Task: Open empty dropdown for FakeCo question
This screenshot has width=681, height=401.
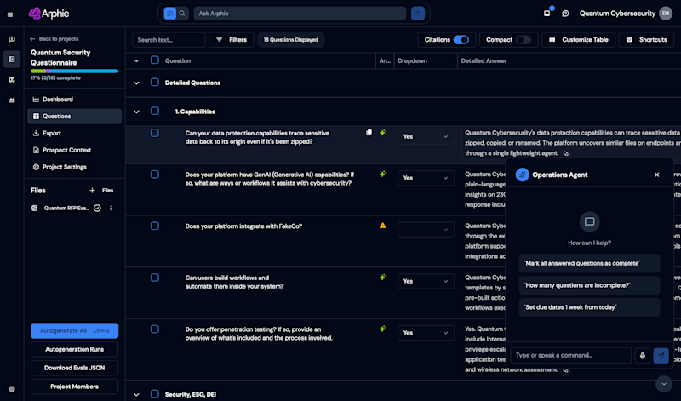Action: pyautogui.click(x=426, y=229)
